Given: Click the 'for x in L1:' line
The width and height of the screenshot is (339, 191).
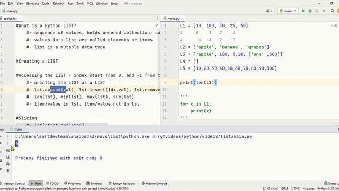Looking at the screenshot, I should pos(195,104).
